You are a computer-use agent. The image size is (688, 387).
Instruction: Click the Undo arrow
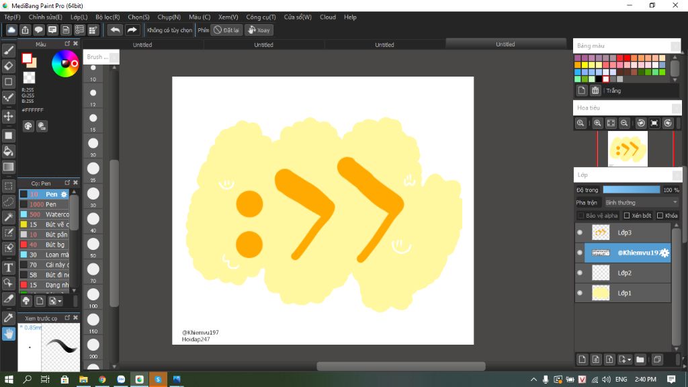pyautogui.click(x=115, y=30)
